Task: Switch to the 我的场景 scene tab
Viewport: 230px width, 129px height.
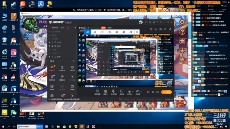Action: pyautogui.click(x=55, y=28)
